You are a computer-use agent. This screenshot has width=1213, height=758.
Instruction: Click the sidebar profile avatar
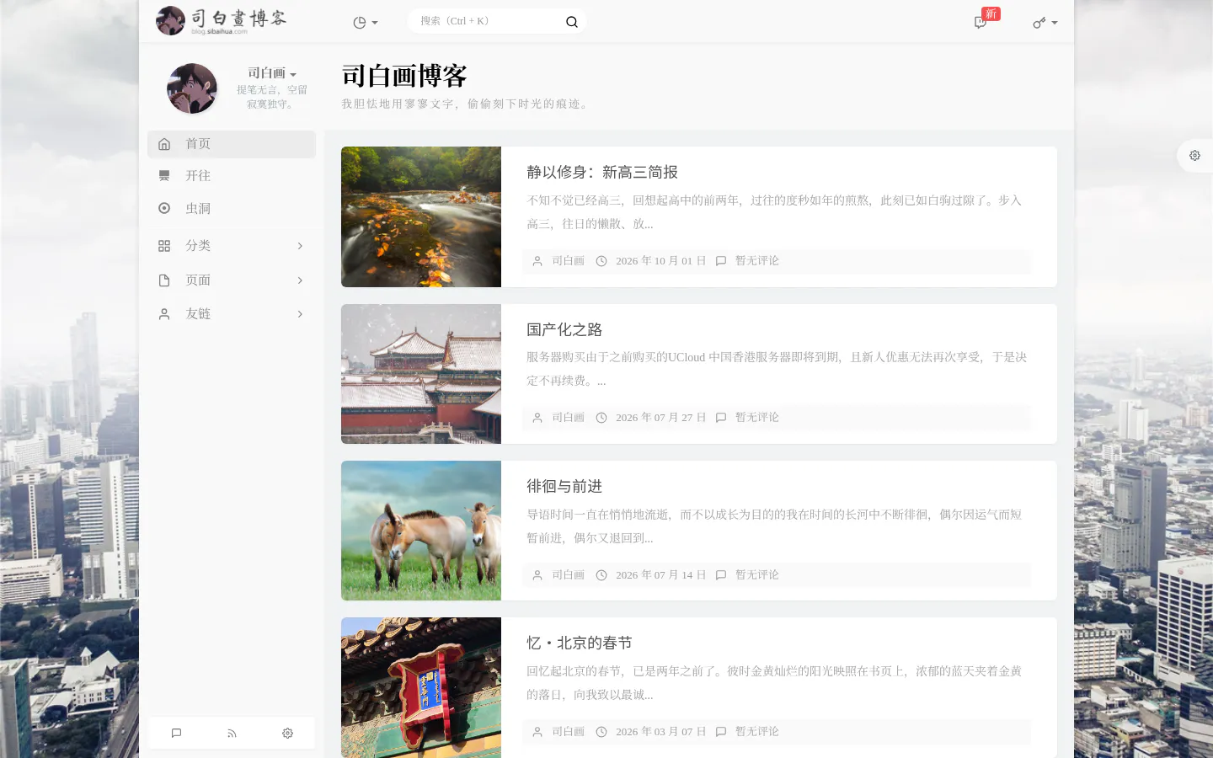[x=192, y=88]
